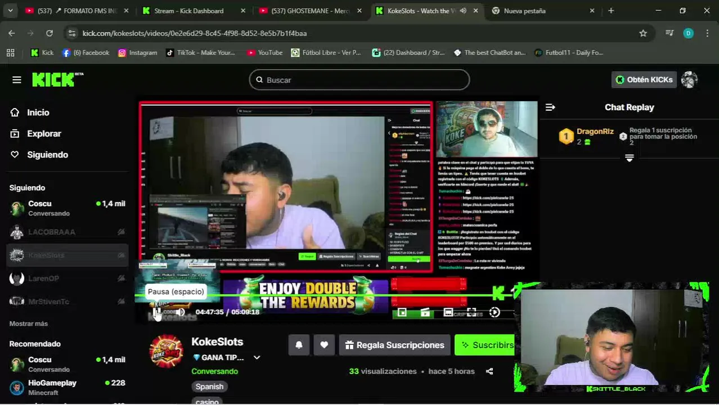Switch to FORMATO FMS tab
The width and height of the screenshot is (719, 405).
coord(76,11)
